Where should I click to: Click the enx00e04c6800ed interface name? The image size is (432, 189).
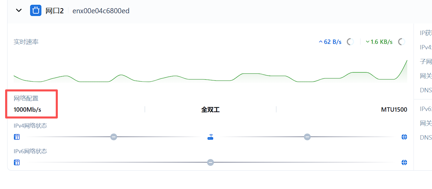[101, 11]
